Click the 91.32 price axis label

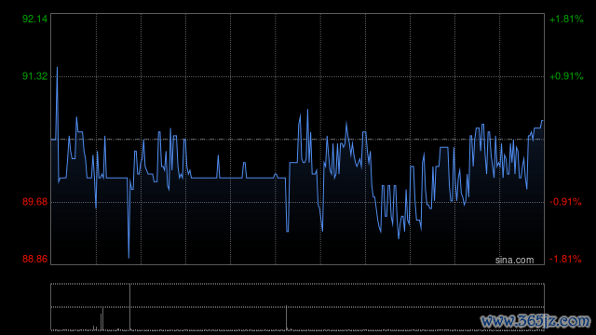coord(35,76)
